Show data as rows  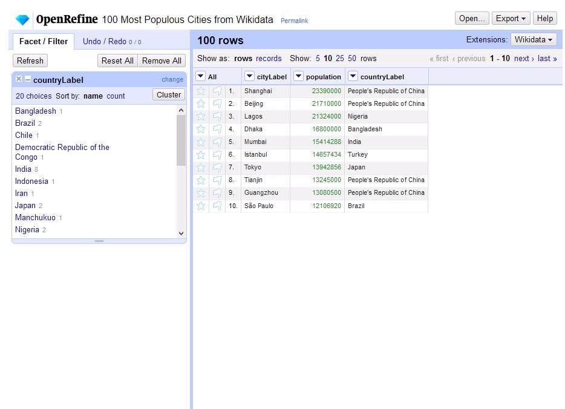click(243, 58)
